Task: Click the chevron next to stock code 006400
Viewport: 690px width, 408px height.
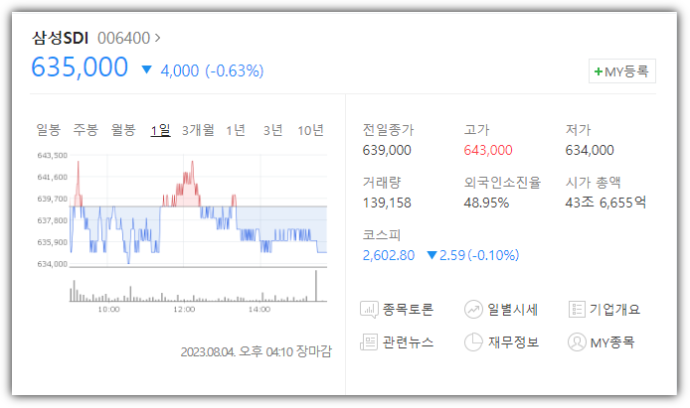Action: coord(157,38)
